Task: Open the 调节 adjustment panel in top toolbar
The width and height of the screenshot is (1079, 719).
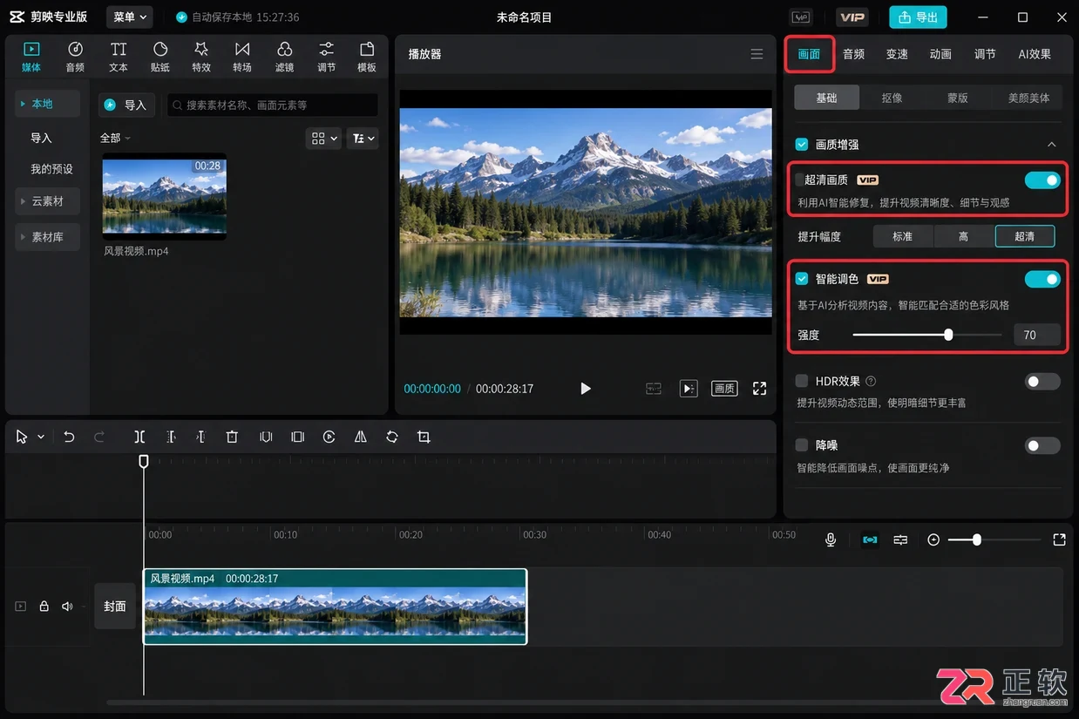Action: (326, 57)
